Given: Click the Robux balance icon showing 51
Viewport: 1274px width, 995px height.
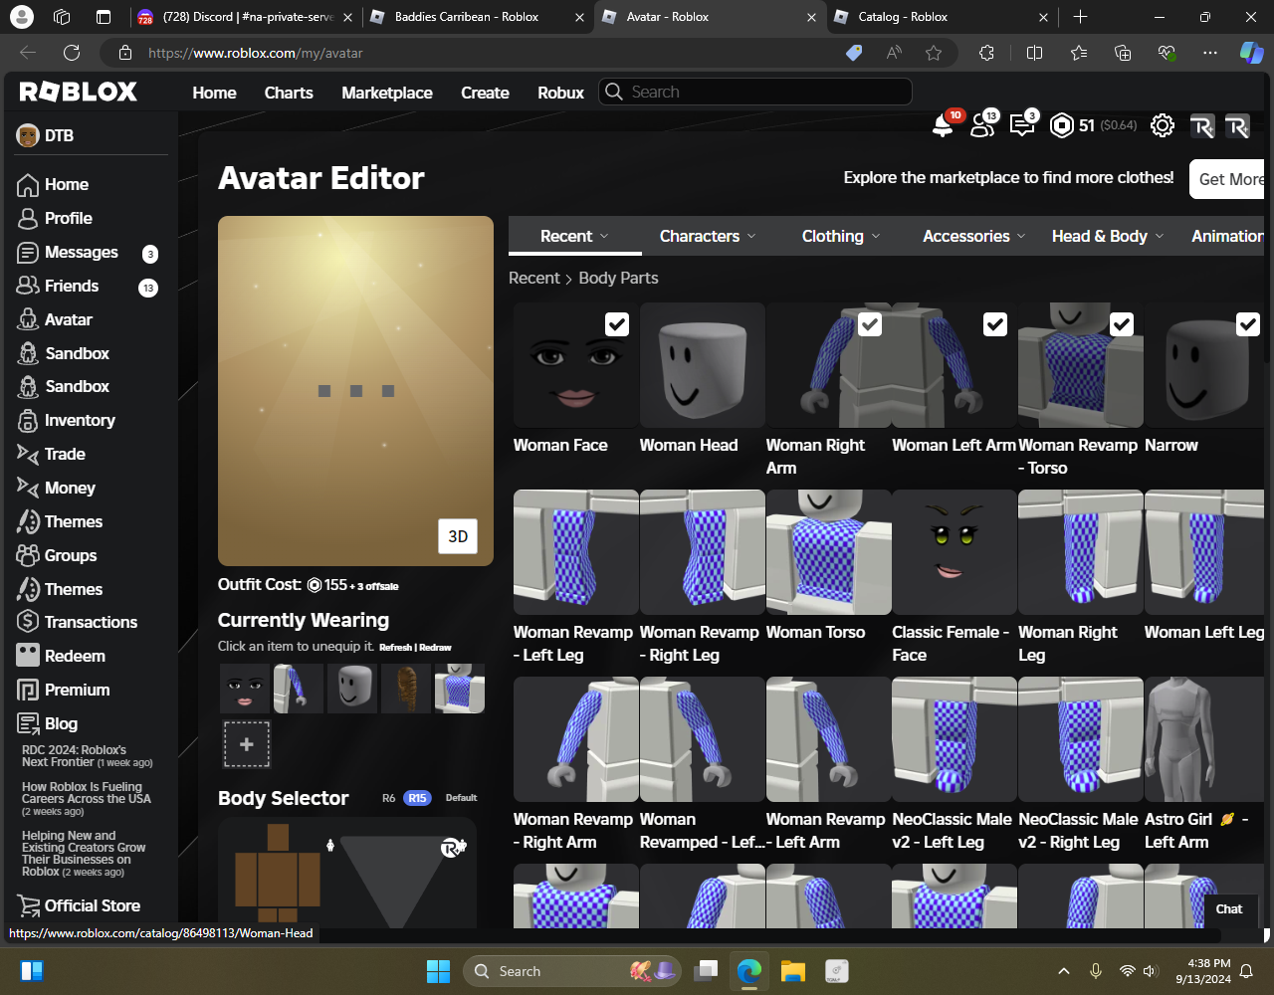Looking at the screenshot, I should click(1062, 125).
